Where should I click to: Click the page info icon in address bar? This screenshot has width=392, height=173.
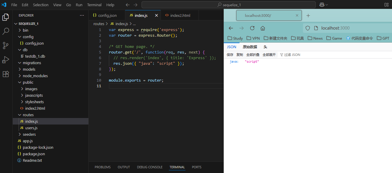pyautogui.click(x=316, y=28)
